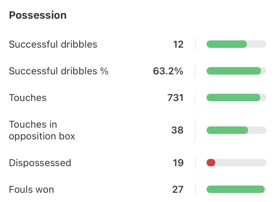The height and width of the screenshot is (202, 276).
Task: Click the Possession section heading
Action: [38, 15]
